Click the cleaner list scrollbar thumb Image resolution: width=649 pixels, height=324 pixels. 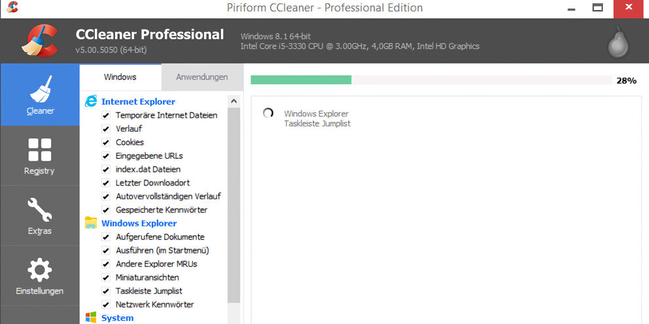[x=234, y=205]
